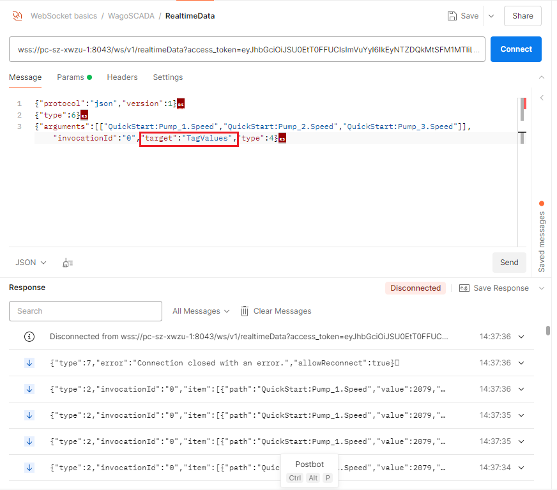Click the Search messages input field
The height and width of the screenshot is (490, 557).
click(86, 311)
